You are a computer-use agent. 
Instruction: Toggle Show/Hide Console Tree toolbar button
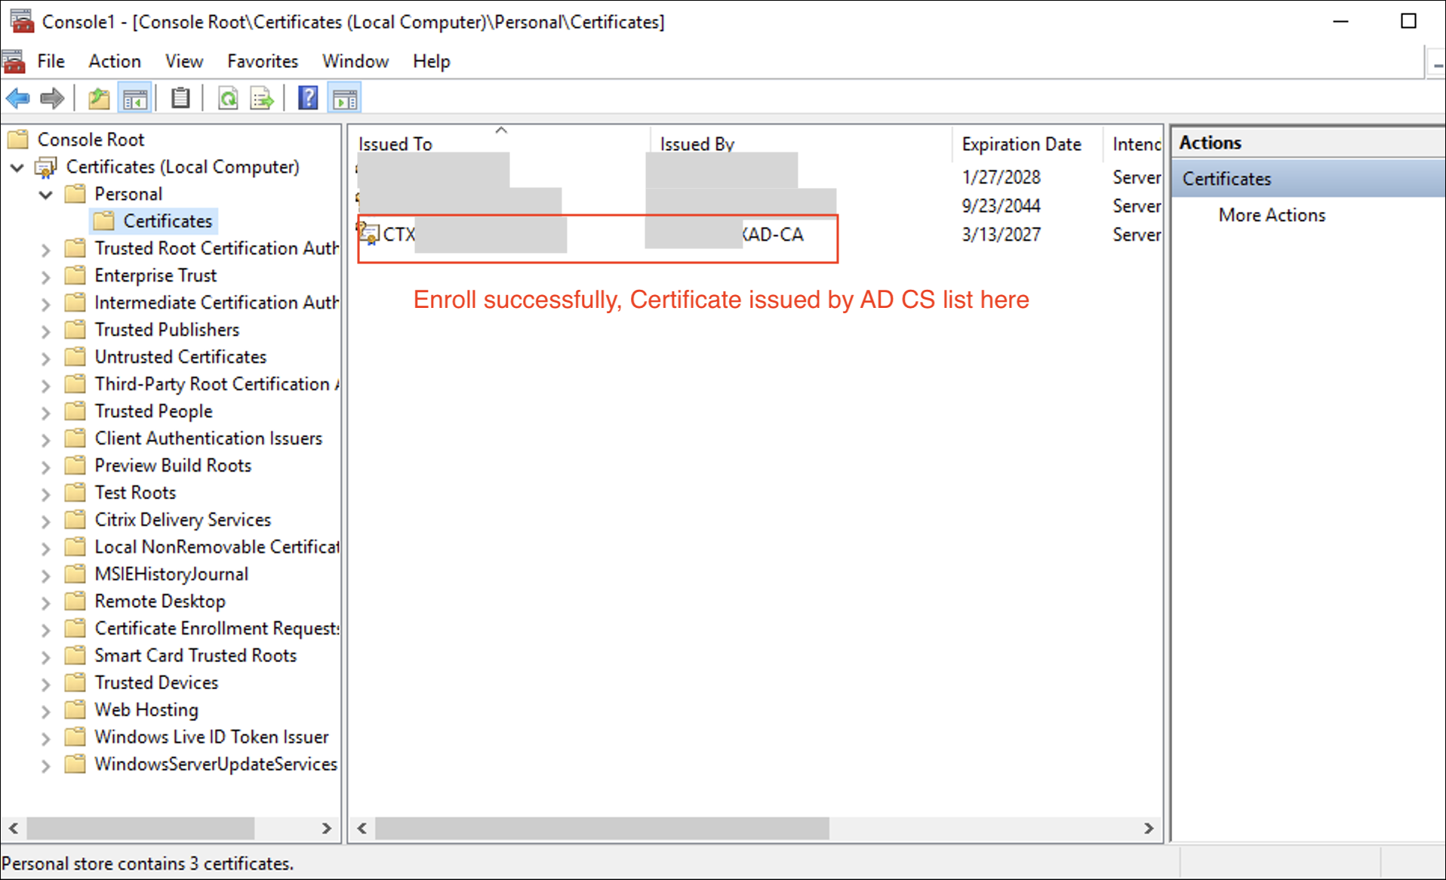[x=135, y=98]
